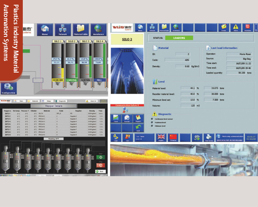Viewport: 258px width, 207px height.
Task: Open the Report sticky-note icon
Action: coord(138,119)
